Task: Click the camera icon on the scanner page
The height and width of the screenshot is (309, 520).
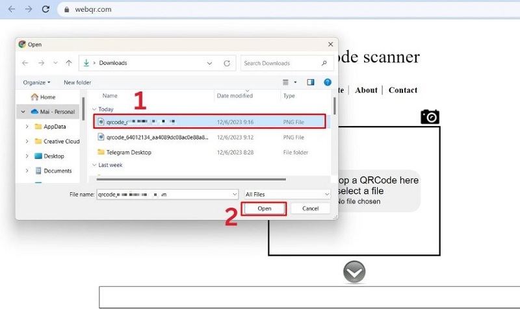Action: pyautogui.click(x=430, y=116)
